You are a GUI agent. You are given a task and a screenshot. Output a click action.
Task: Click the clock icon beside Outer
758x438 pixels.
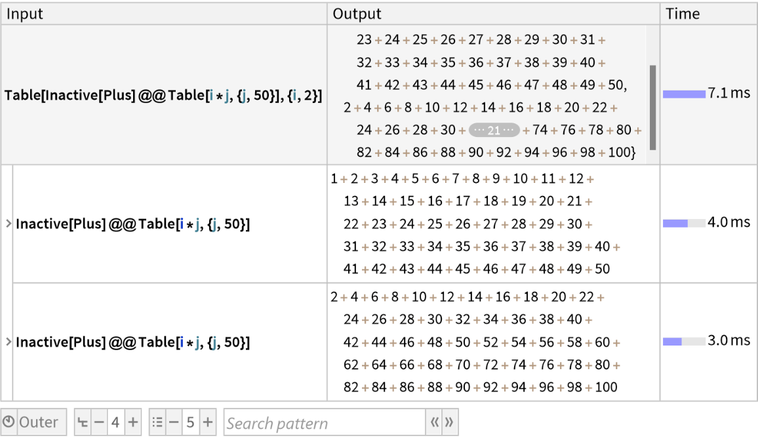(x=9, y=422)
